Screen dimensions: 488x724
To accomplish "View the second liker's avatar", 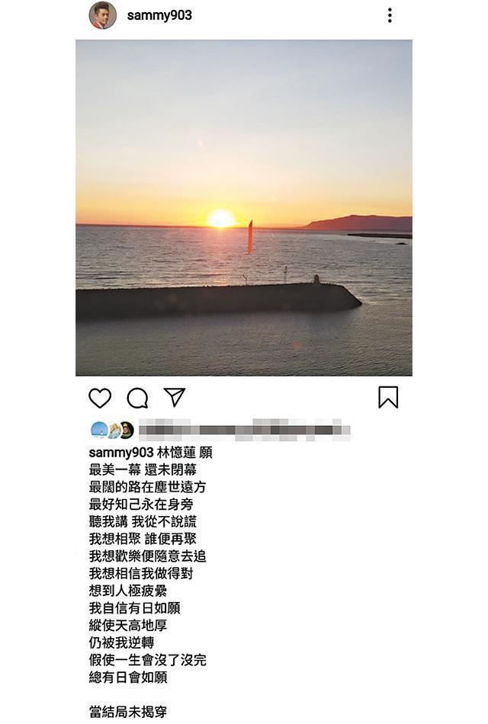I will (113, 430).
